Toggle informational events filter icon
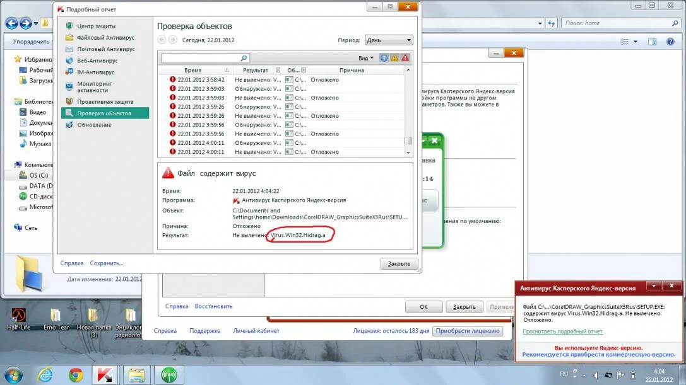The height and width of the screenshot is (385, 686). (384, 58)
